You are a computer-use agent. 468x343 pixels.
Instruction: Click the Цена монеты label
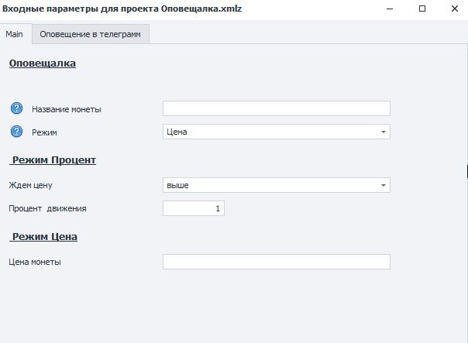click(35, 262)
